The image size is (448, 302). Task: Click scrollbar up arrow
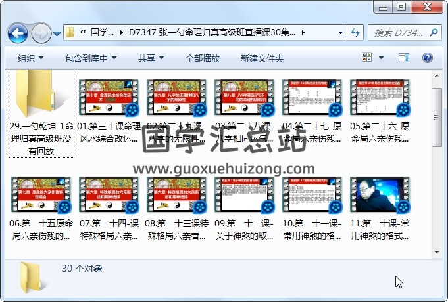(437, 76)
